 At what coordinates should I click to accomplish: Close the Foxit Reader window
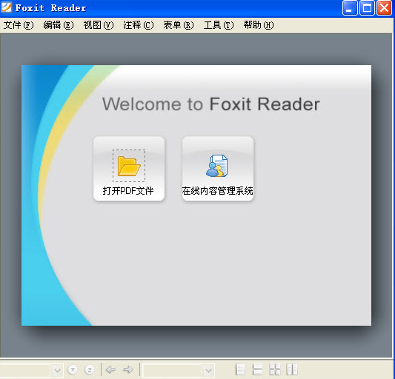coord(384,8)
